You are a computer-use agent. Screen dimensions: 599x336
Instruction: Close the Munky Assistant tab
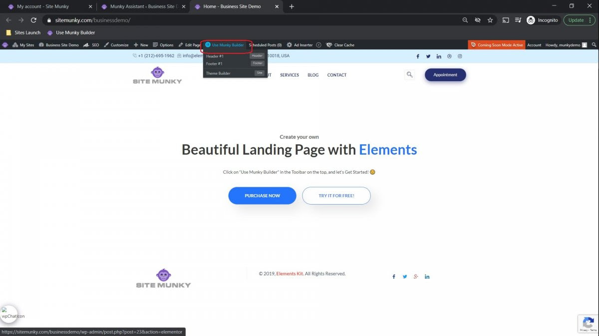(183, 6)
